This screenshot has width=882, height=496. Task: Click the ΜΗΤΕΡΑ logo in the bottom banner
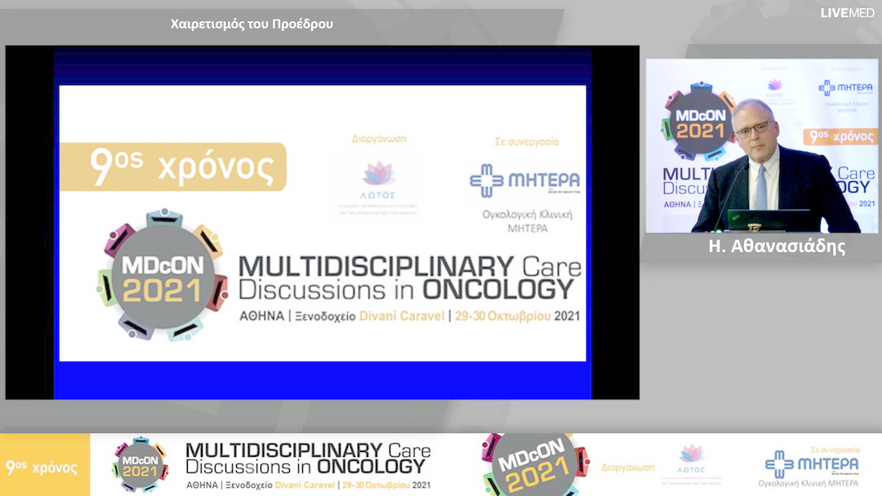click(812, 464)
